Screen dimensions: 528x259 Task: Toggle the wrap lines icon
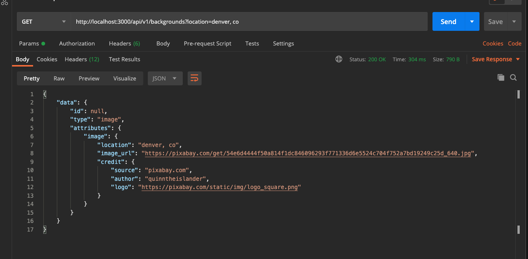click(194, 78)
